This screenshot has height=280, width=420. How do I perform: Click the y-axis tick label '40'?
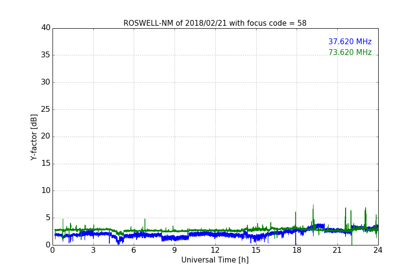[x=46, y=28]
